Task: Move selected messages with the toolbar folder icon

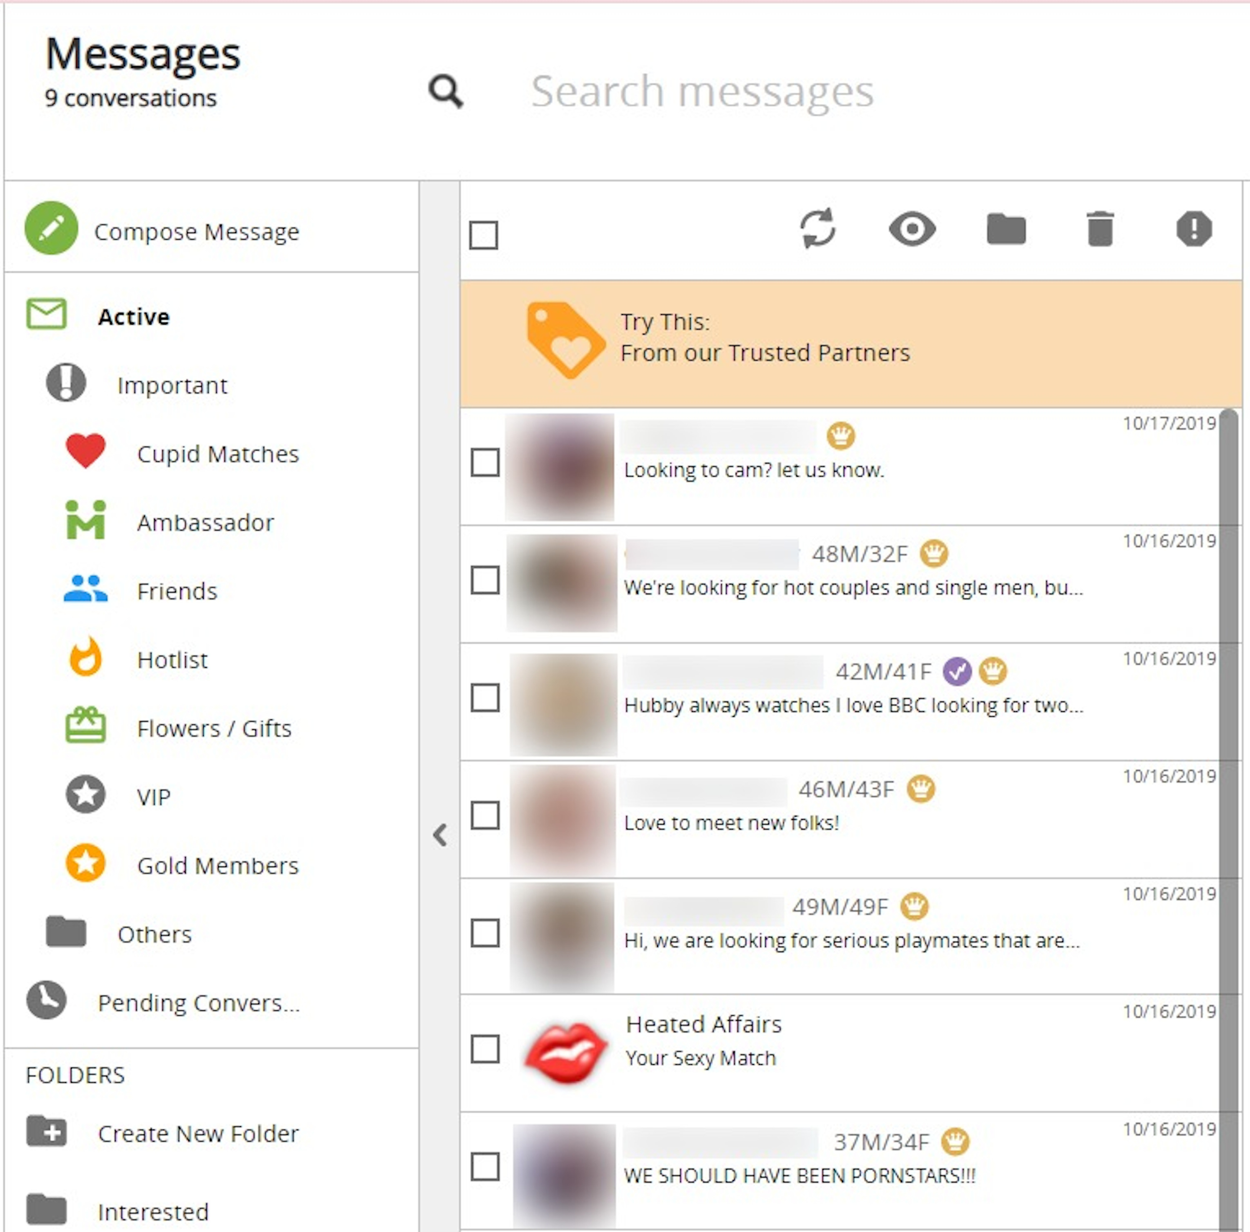Action: pos(1006,229)
